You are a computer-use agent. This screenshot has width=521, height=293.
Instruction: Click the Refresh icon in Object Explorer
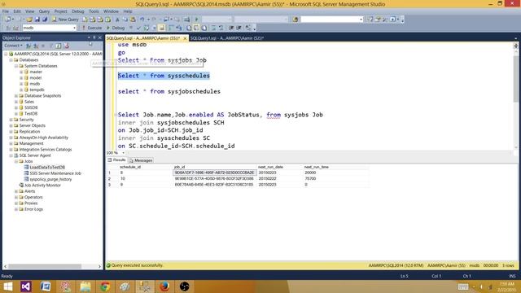[x=59, y=46]
